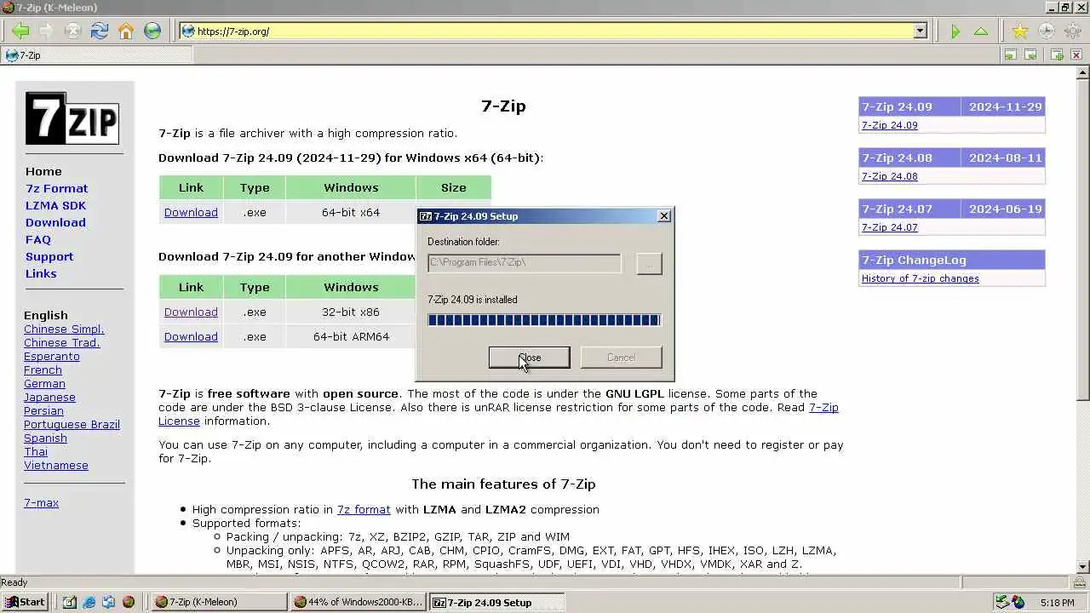Switch to 7-Zip 24.09 Setup taskbar button

496,602
